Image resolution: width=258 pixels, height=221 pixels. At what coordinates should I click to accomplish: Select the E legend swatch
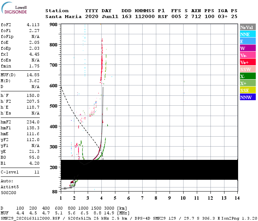[248, 41]
